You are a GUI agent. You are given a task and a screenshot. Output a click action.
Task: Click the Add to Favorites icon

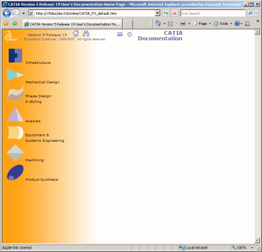[x=15, y=24]
